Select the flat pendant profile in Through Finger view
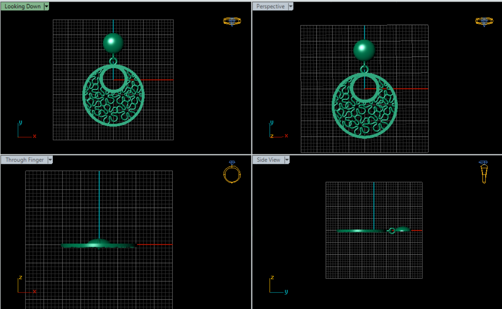This screenshot has width=502, height=309. 75,245
